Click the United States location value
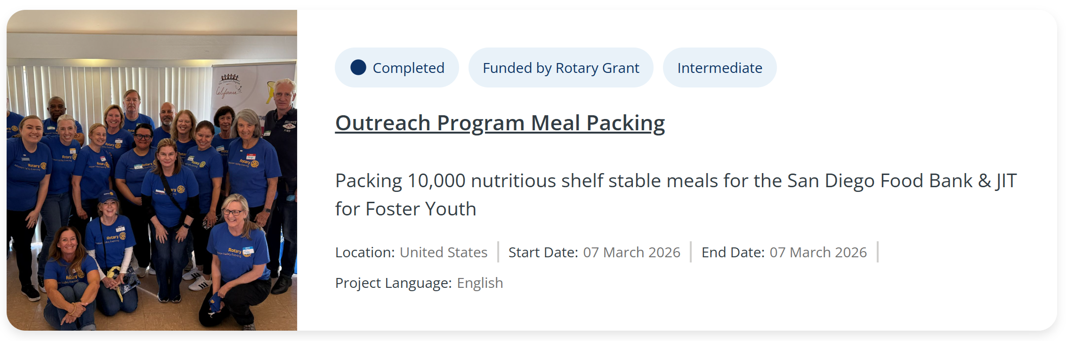 click(443, 253)
